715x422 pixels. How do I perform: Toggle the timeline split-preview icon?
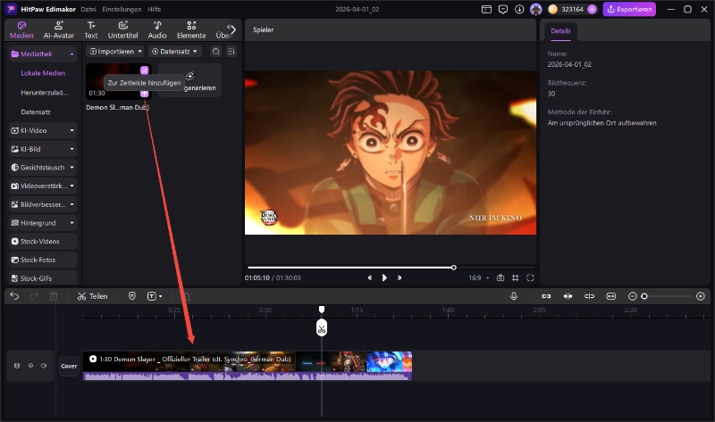(x=589, y=296)
